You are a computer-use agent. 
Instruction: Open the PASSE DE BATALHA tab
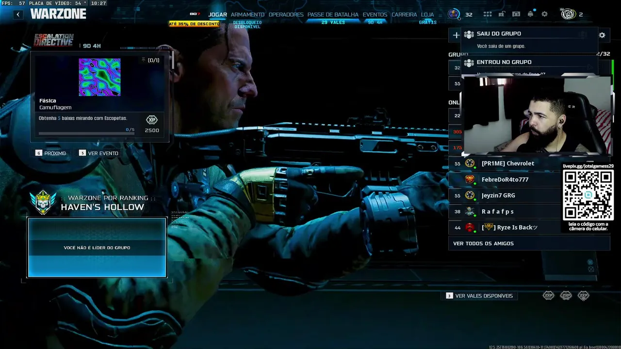coord(333,15)
